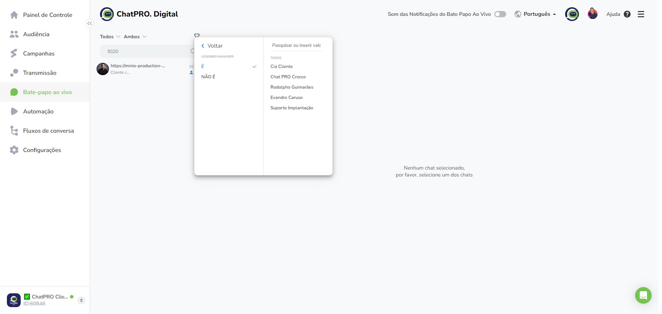
Task: Open Painel de Controle home icon
Action: pos(14,15)
